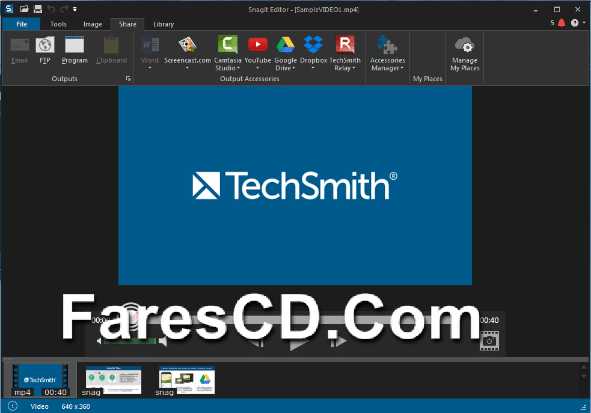This screenshot has width=591, height=413.
Task: Click the Snagit application icon
Action: [x=8, y=8]
